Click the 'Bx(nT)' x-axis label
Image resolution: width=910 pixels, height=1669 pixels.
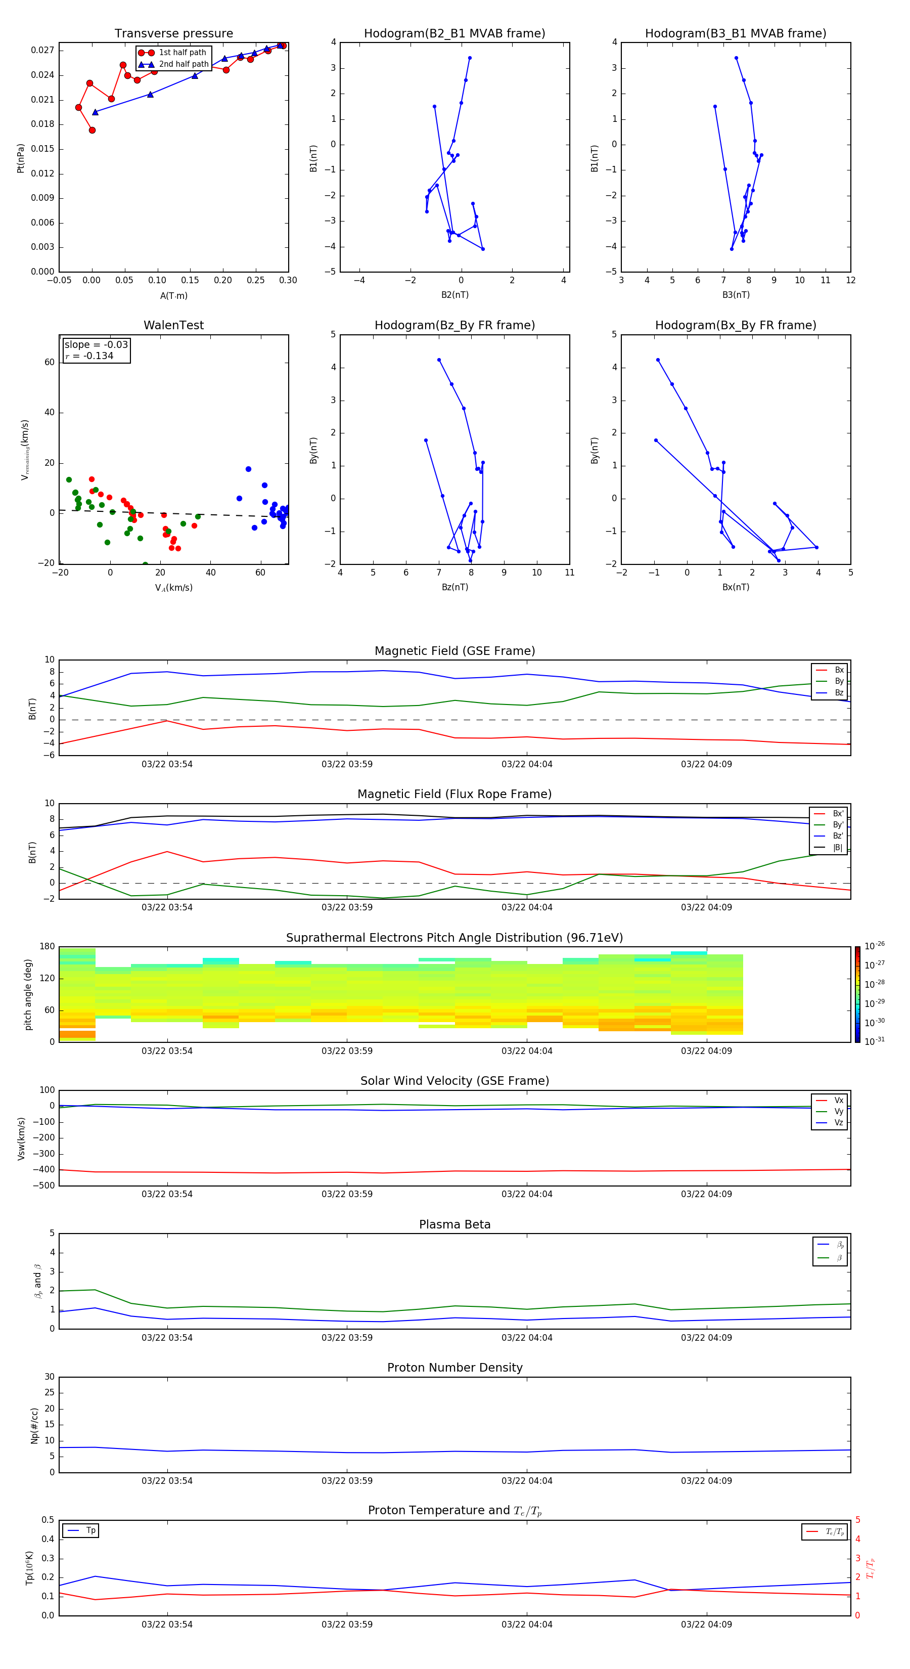tap(736, 587)
